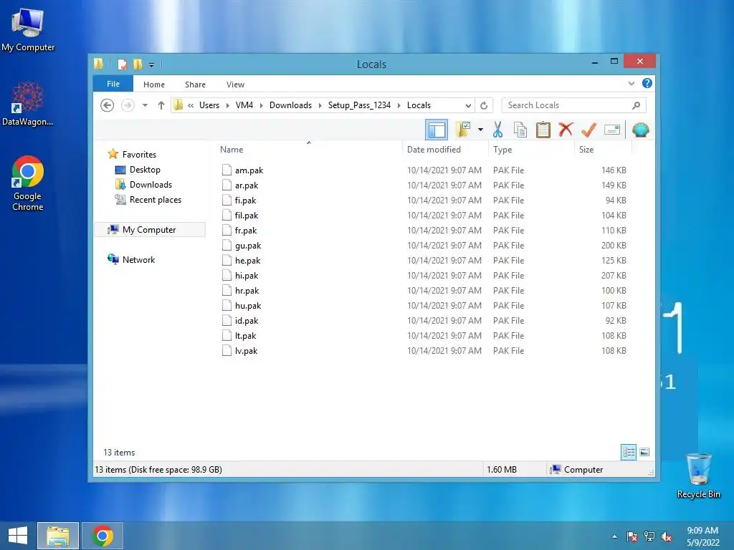The width and height of the screenshot is (734, 550).
Task: Click the Rename icon in toolbar
Action: [612, 130]
